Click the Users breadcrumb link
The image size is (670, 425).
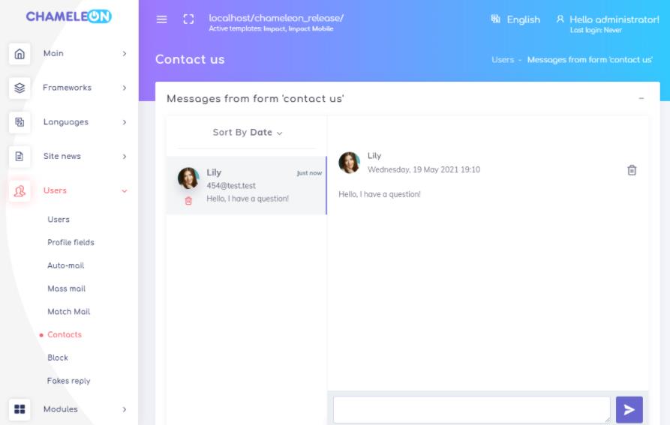(503, 60)
